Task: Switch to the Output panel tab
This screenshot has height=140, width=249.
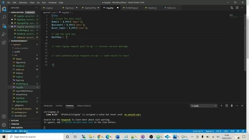Action: (59, 106)
